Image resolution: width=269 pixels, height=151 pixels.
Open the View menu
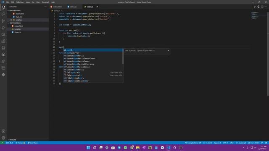point(28,2)
